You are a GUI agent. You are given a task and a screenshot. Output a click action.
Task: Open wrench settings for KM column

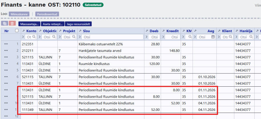click(x=184, y=31)
